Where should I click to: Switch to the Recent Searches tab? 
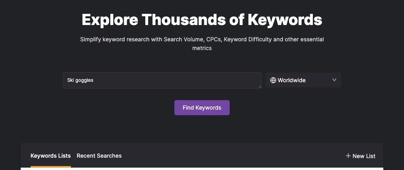(x=99, y=156)
